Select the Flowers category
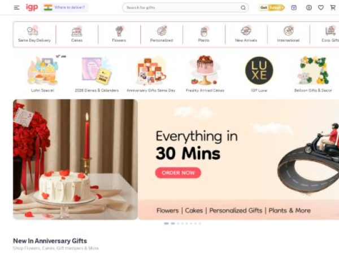Viewport: 339px width, 254px height. (119, 34)
